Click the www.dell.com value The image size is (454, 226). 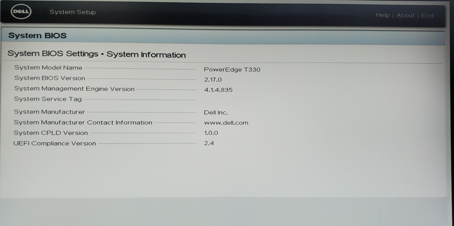pos(226,123)
